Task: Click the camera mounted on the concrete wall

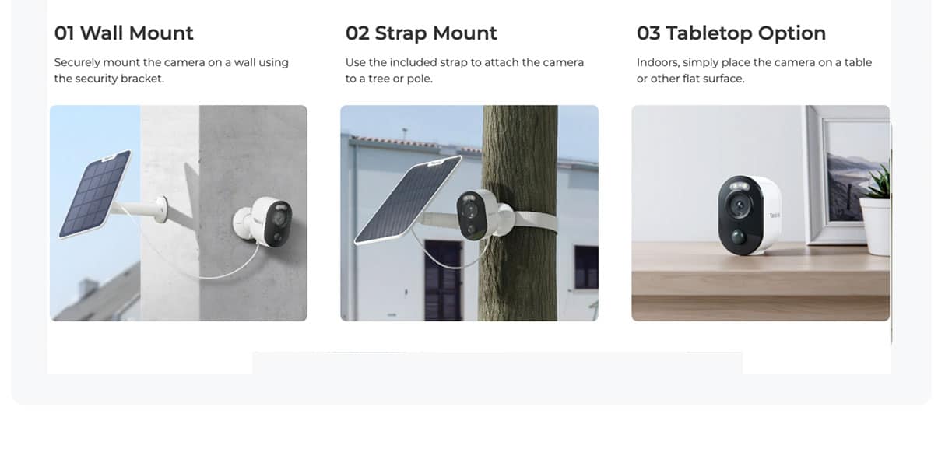Action: coord(265,223)
